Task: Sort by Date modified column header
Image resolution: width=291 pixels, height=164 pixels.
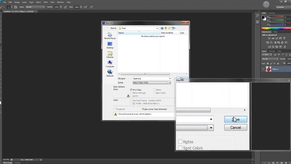Action: [170, 33]
